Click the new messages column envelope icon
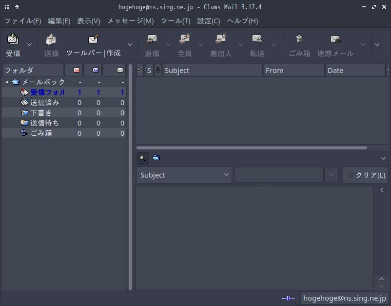 point(77,70)
